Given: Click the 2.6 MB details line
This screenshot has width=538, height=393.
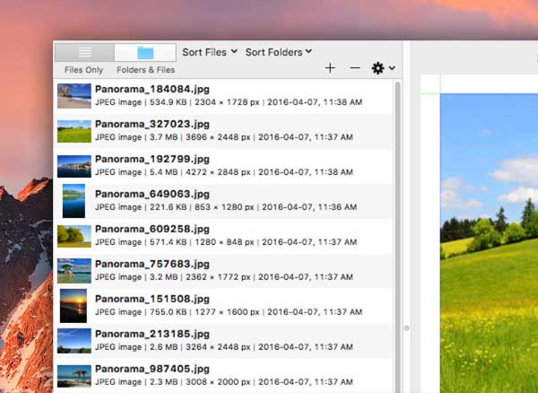Looking at the screenshot, I should click(x=223, y=347).
